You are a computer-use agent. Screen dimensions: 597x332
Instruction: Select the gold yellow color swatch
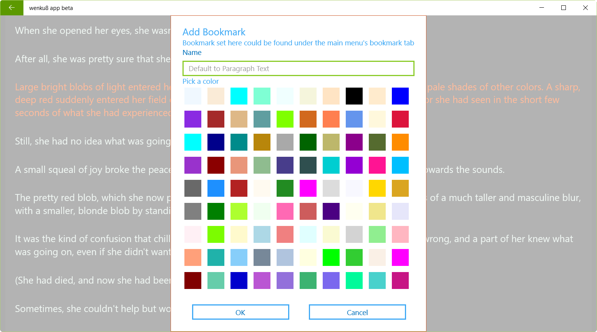tap(377, 188)
